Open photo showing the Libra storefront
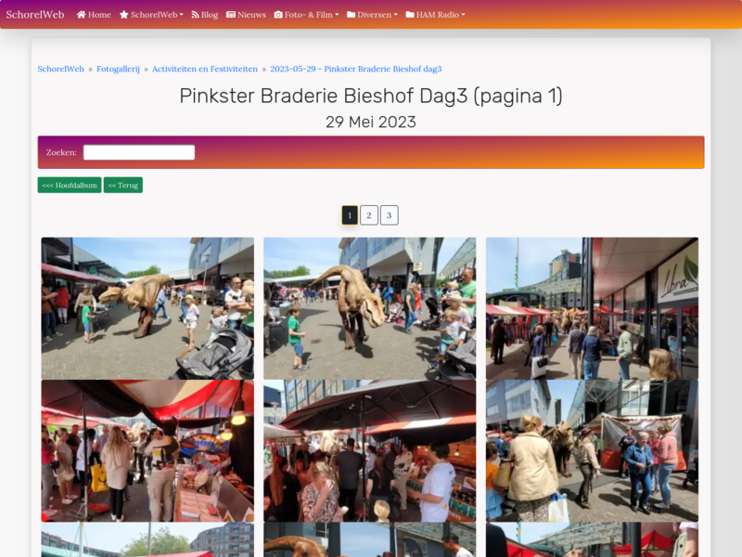 (592, 308)
